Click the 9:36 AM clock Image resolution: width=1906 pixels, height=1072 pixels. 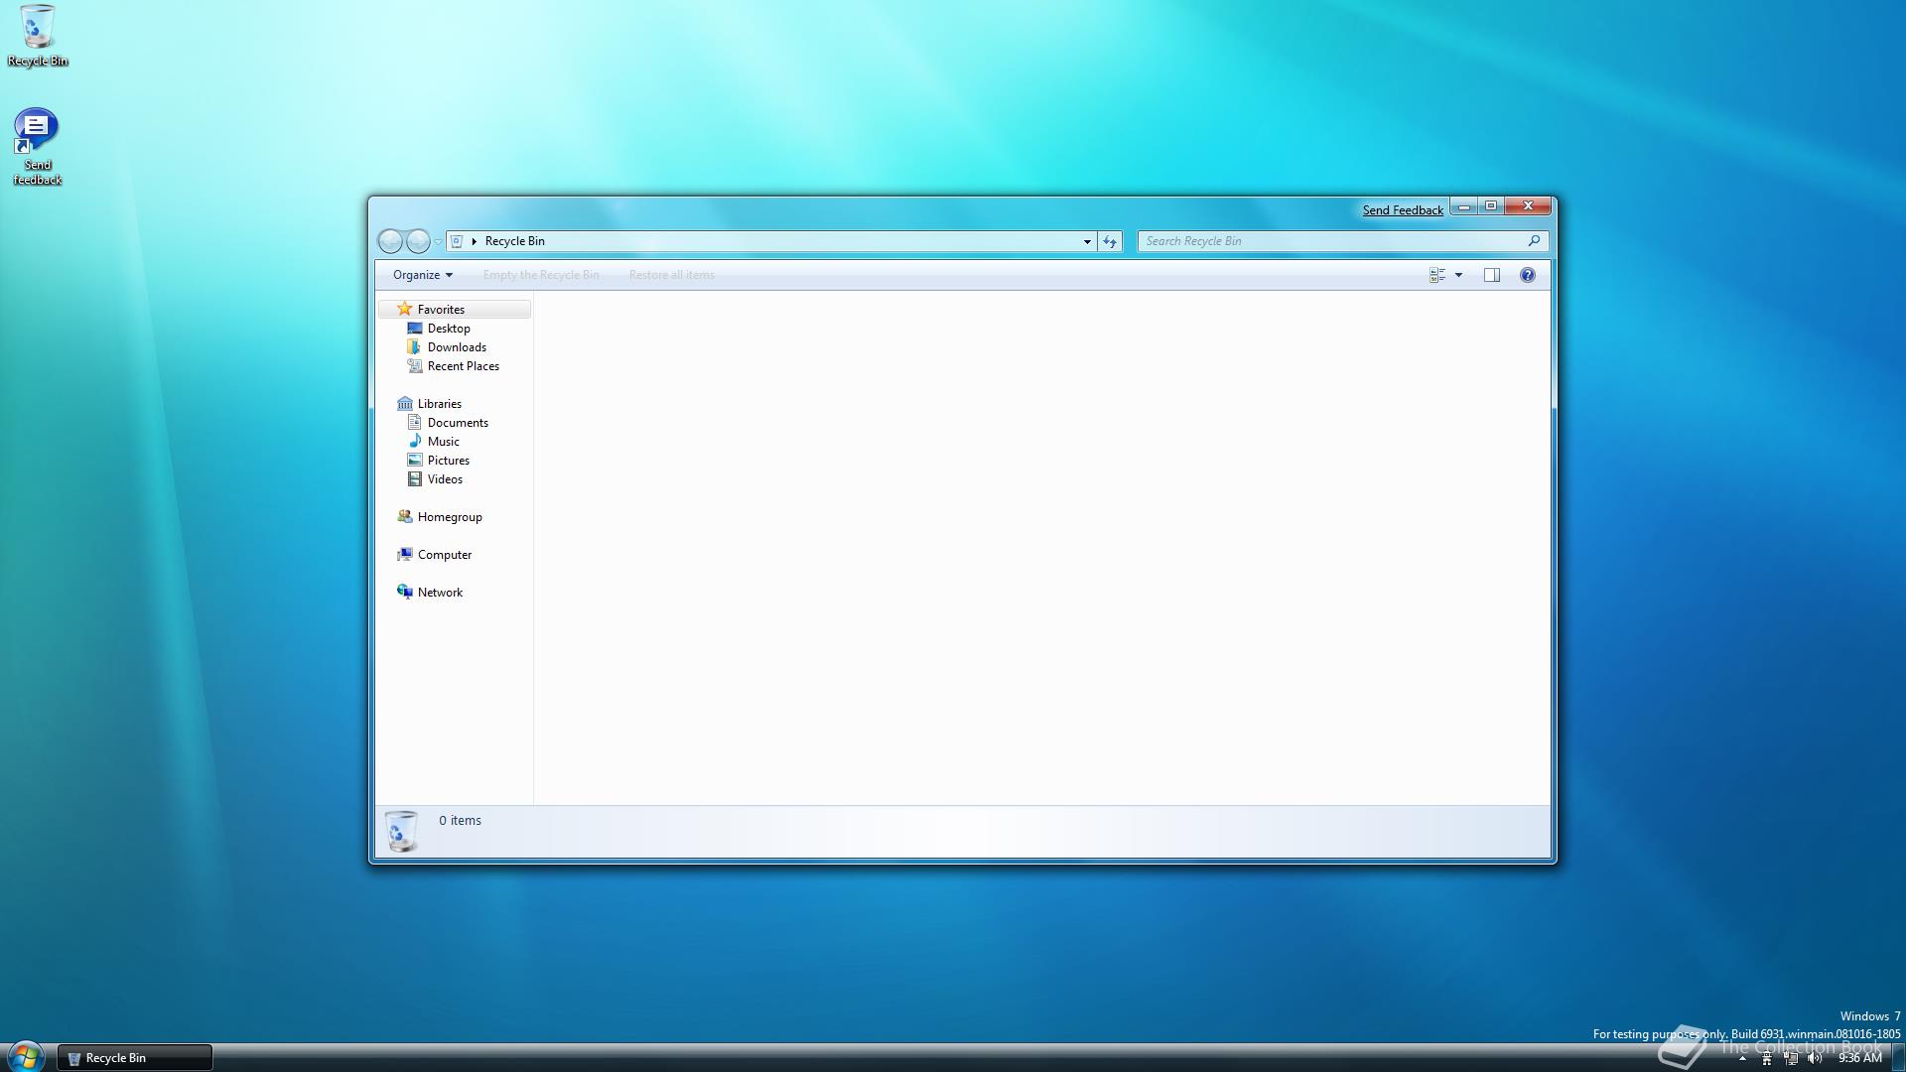(1859, 1058)
